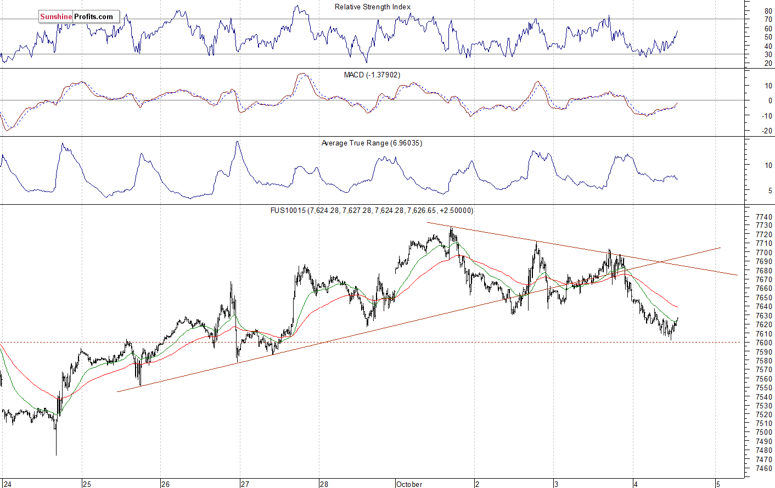Image resolution: width=775 pixels, height=488 pixels.
Task: Click the ATR axis value 10
Action: coord(768,165)
